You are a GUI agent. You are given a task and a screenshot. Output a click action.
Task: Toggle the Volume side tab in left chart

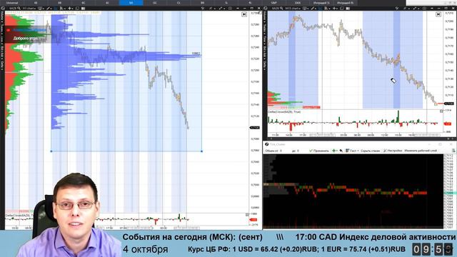2,16
